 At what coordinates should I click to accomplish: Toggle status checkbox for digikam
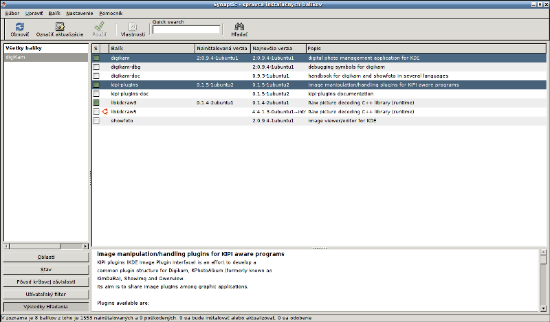pyautogui.click(x=96, y=58)
